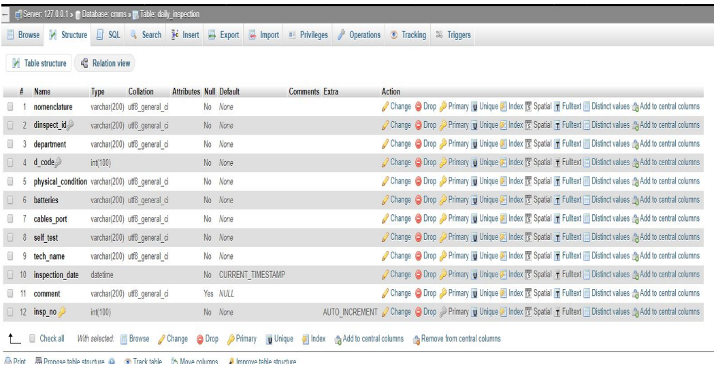
Task: Click the up arrow icon beside Check all
Action: [x=14, y=339]
